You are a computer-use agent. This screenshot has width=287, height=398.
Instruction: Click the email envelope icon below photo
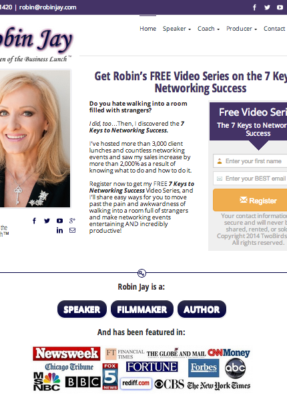click(73, 230)
